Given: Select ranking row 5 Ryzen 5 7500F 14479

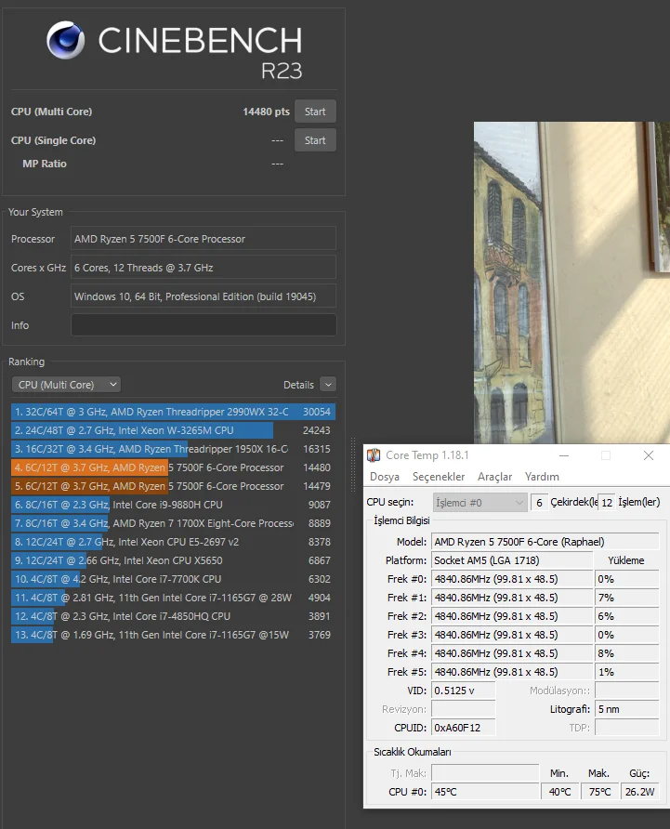Looking at the screenshot, I should coord(173,486).
